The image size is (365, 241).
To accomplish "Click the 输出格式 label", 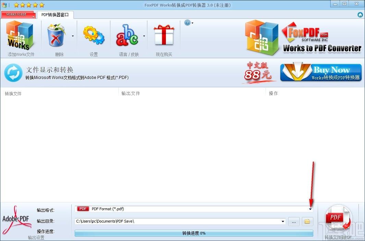I will [x=45, y=210].
